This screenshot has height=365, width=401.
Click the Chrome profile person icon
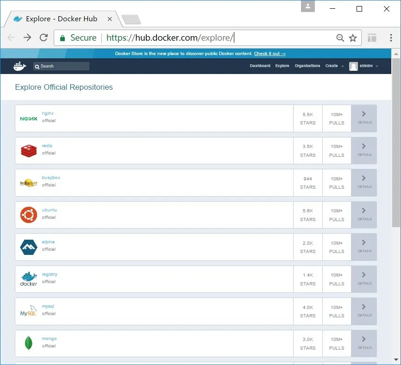(x=308, y=6)
